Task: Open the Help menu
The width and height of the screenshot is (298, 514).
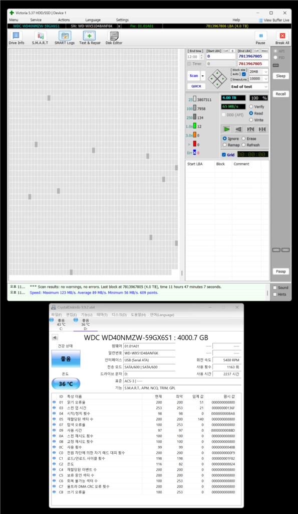Action: tap(236, 20)
